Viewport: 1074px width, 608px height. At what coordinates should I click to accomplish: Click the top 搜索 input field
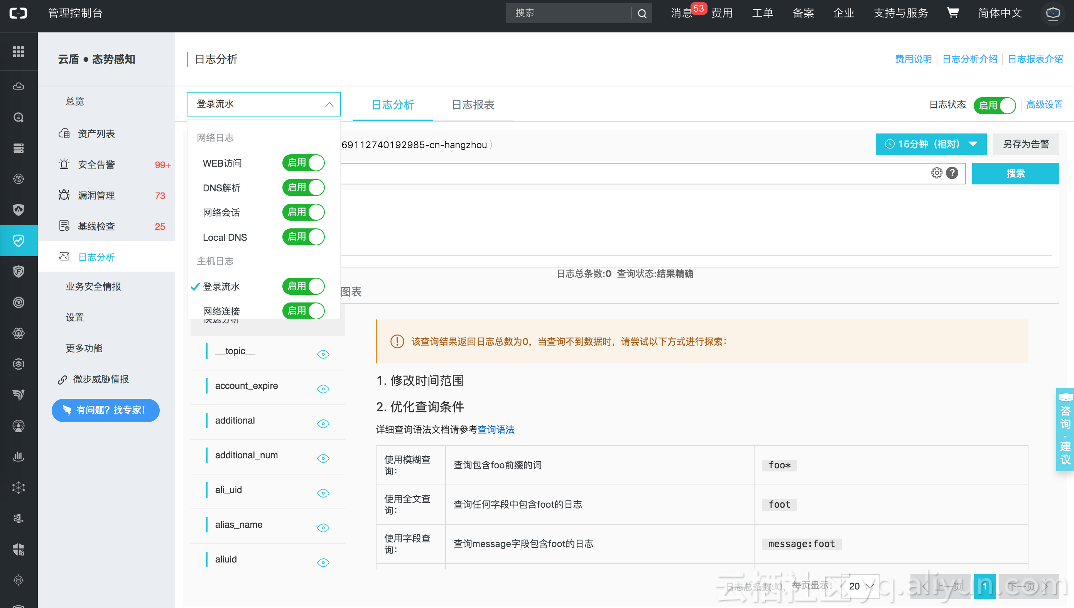(x=569, y=13)
